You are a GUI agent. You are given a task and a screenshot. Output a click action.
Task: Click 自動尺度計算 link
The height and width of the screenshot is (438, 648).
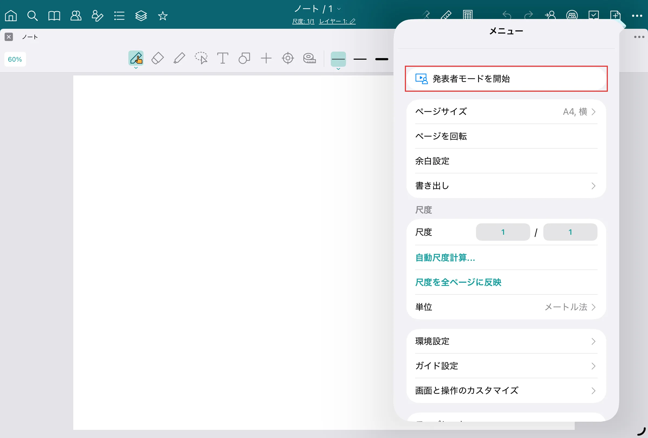pyautogui.click(x=445, y=258)
